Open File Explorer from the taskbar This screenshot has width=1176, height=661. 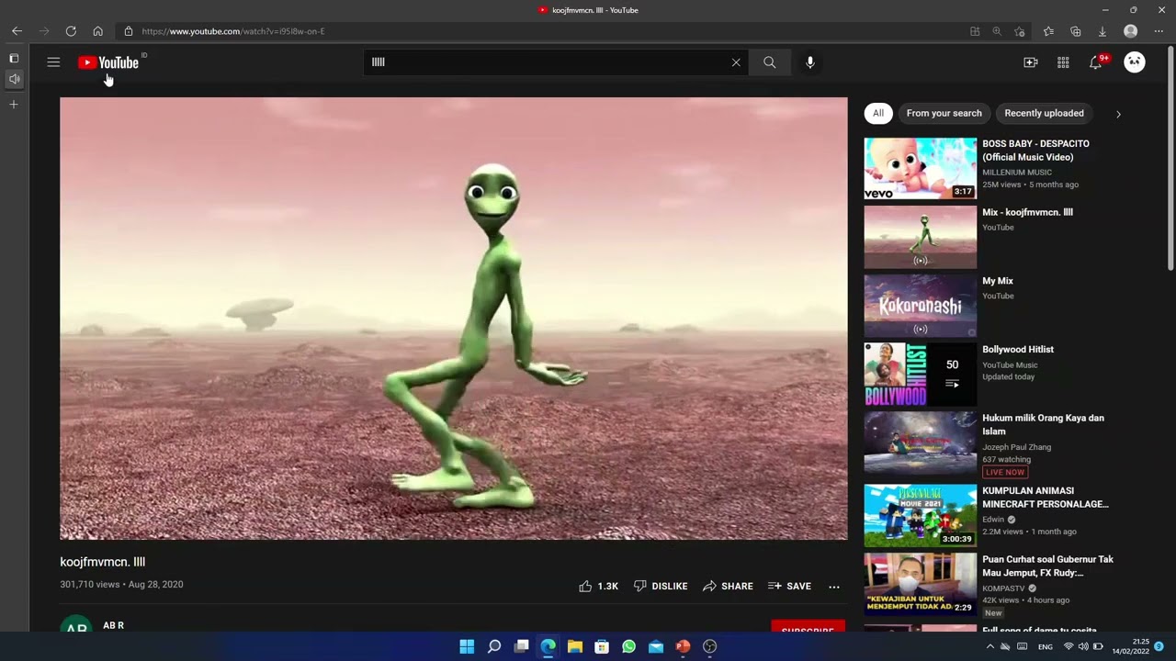pyautogui.click(x=575, y=646)
